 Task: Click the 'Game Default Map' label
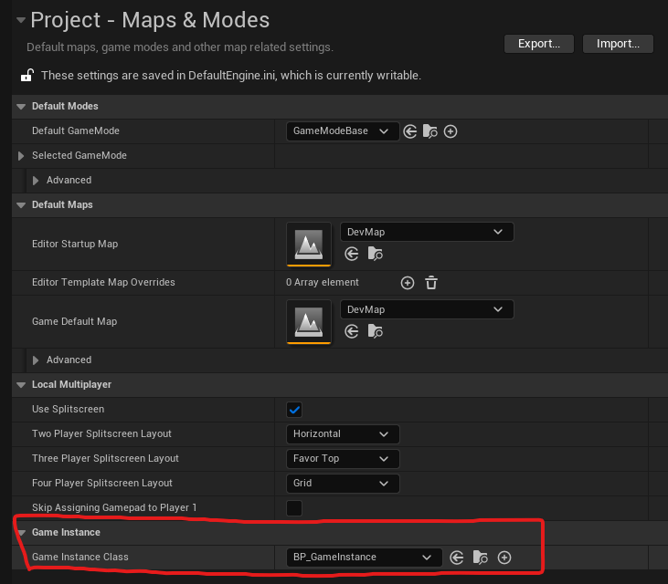coord(75,321)
